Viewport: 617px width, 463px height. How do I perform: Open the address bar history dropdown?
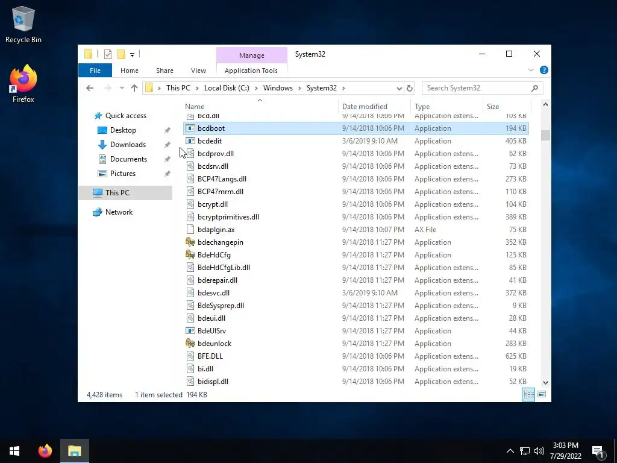(x=399, y=88)
